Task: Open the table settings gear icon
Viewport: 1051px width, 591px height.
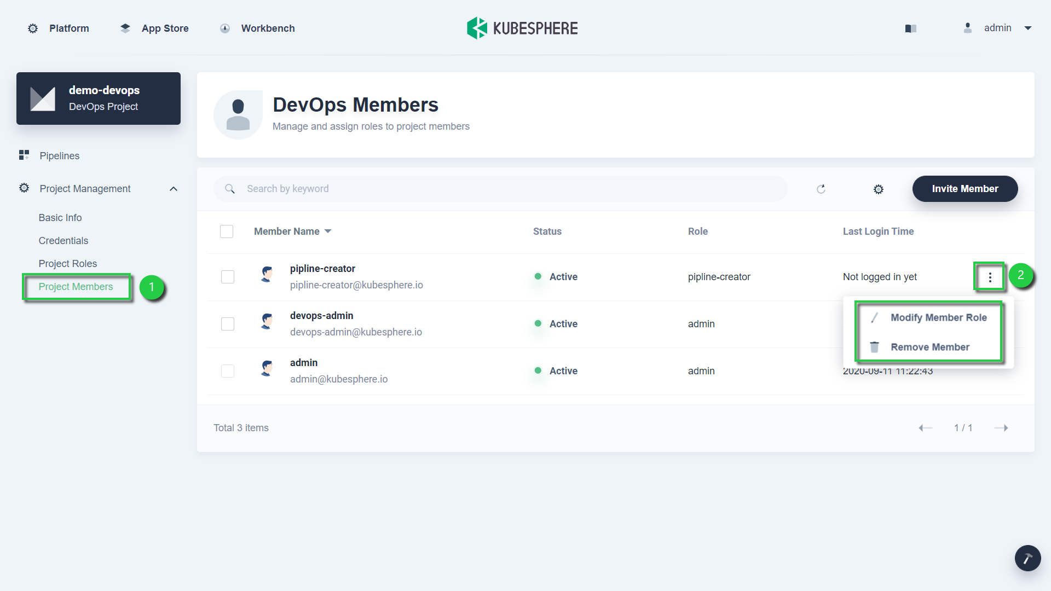Action: click(878, 189)
